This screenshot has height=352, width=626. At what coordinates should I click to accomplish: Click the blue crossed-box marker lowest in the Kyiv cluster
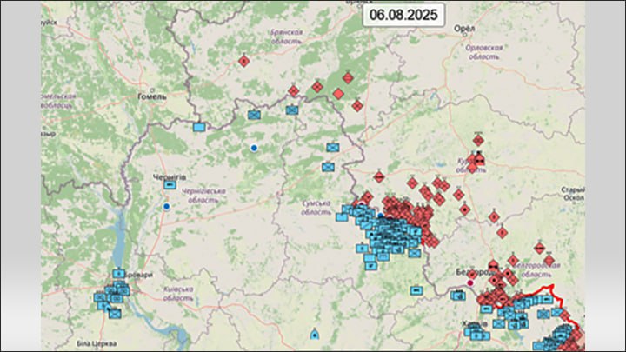(115, 314)
